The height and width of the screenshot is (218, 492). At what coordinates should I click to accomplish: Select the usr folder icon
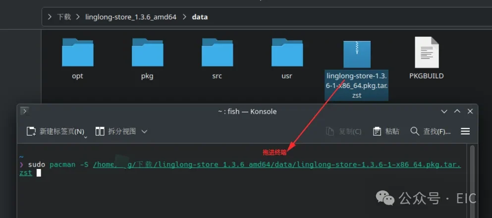pyautogui.click(x=287, y=52)
